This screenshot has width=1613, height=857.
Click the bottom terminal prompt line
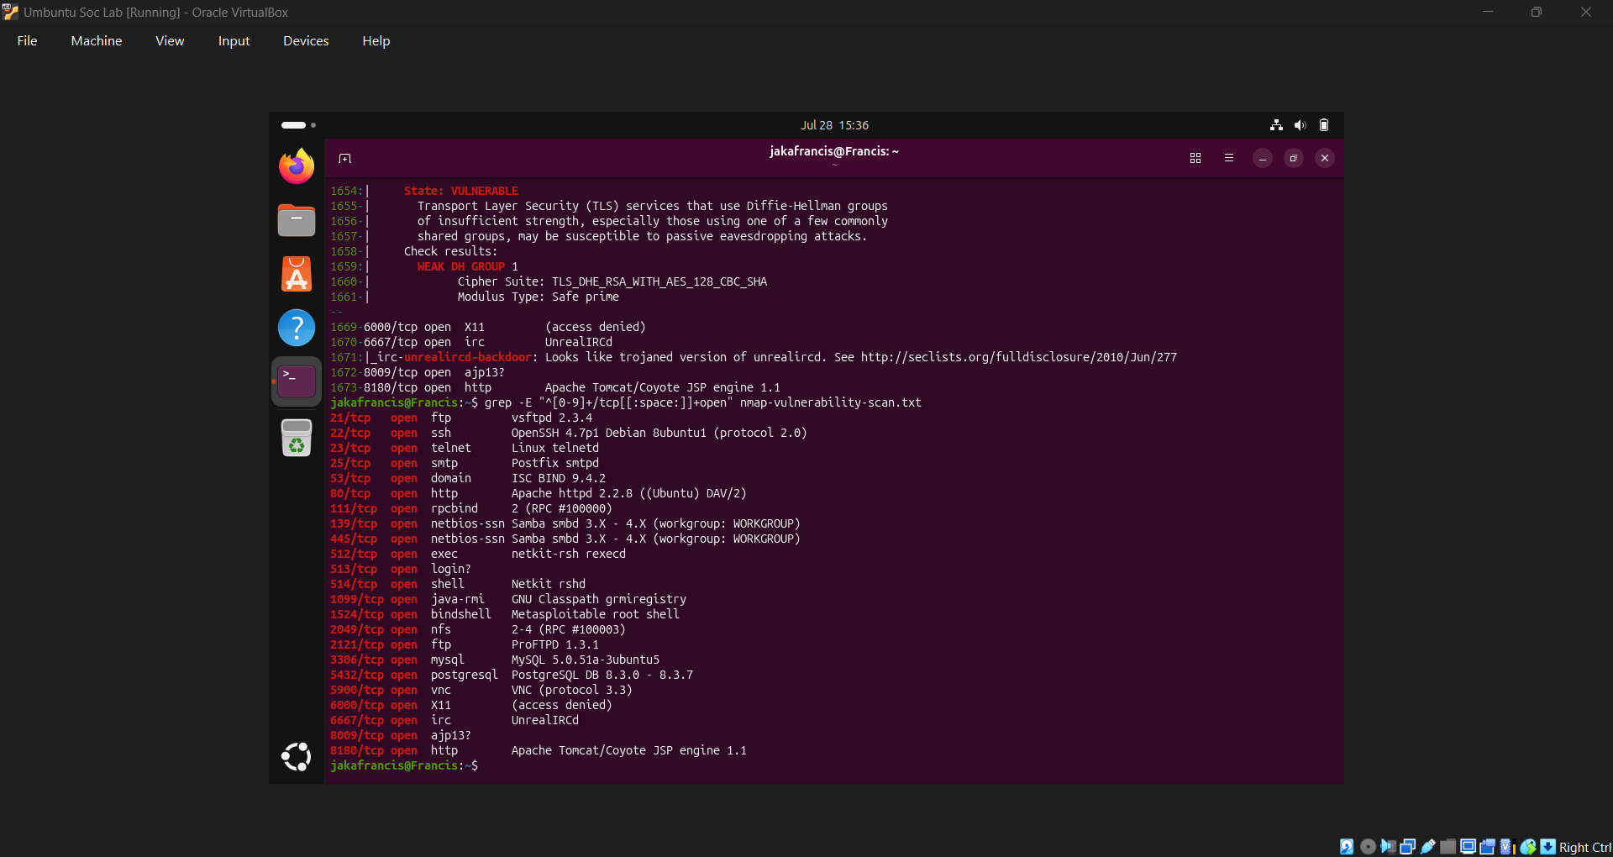coord(404,765)
